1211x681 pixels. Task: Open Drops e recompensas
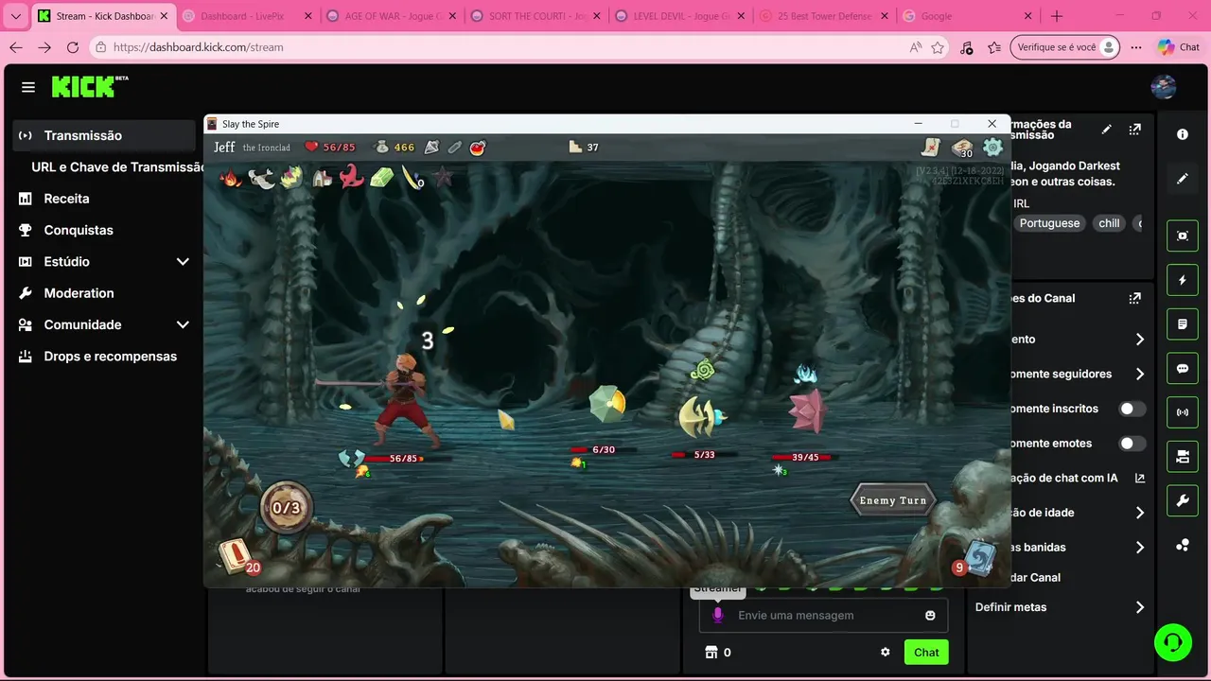pyautogui.click(x=104, y=357)
